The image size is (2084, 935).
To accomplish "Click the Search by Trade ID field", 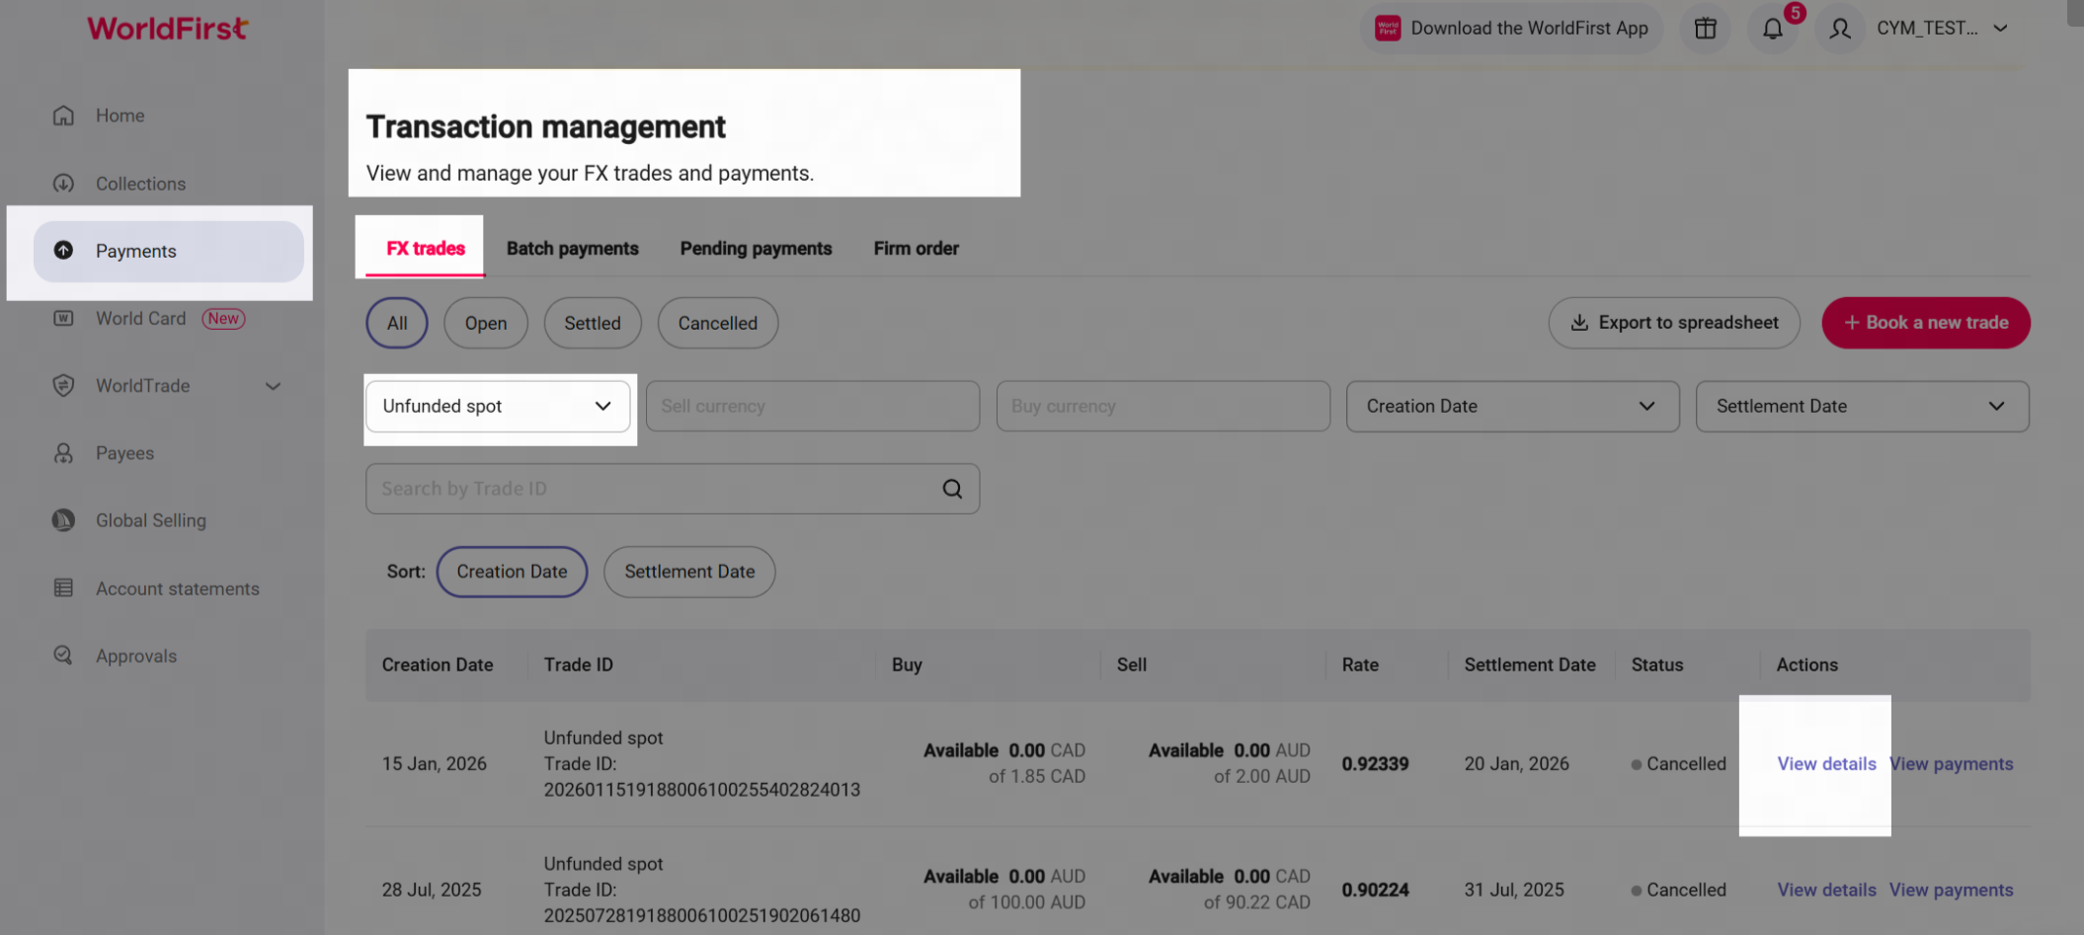I will pyautogui.click(x=652, y=489).
